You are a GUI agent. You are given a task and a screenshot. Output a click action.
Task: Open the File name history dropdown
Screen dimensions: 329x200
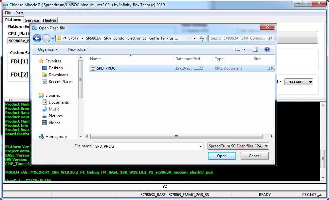coord(201,146)
